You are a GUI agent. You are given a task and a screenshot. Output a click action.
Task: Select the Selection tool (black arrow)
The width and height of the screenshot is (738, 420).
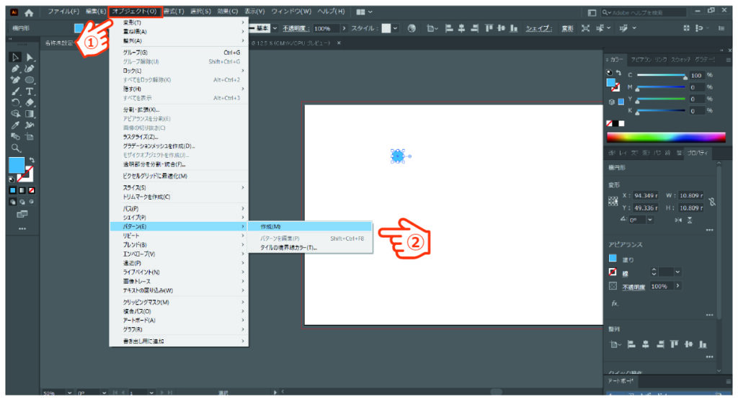(x=15, y=57)
